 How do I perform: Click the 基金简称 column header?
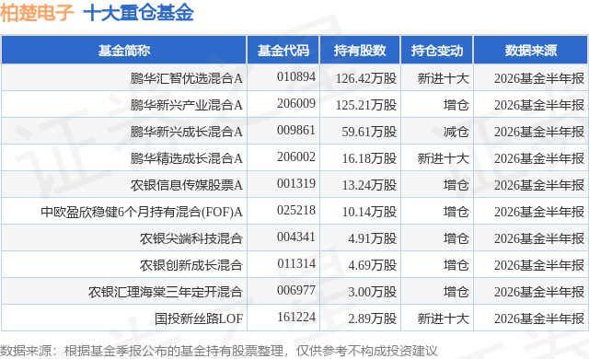point(124,50)
